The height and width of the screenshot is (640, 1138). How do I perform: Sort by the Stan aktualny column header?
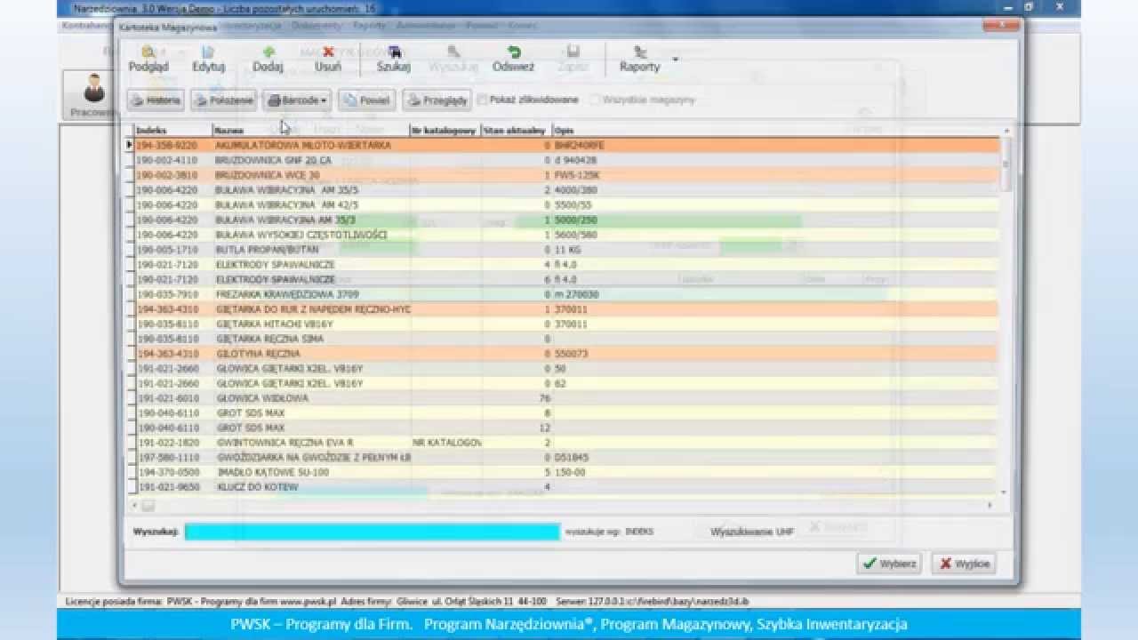click(517, 131)
